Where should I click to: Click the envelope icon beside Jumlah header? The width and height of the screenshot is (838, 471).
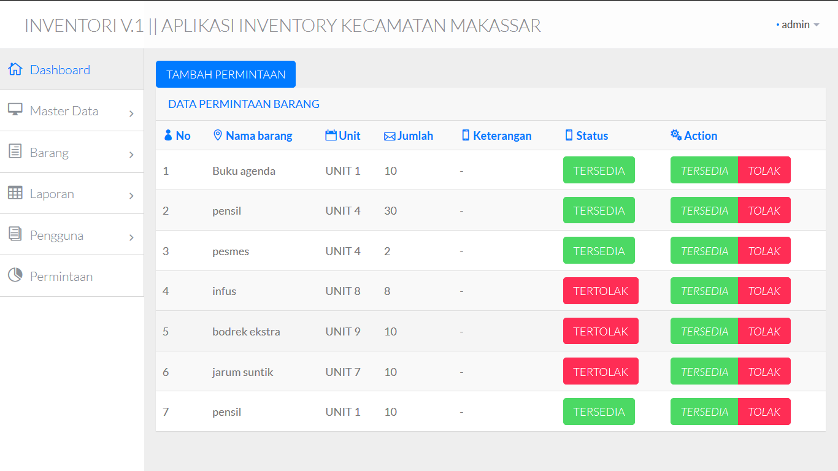click(x=390, y=136)
